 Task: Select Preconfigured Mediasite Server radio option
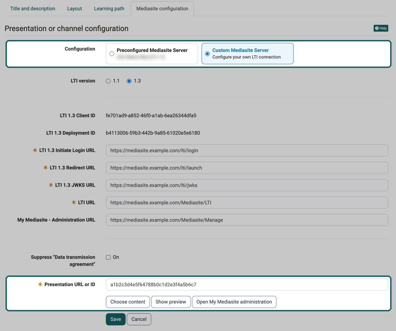(112, 54)
